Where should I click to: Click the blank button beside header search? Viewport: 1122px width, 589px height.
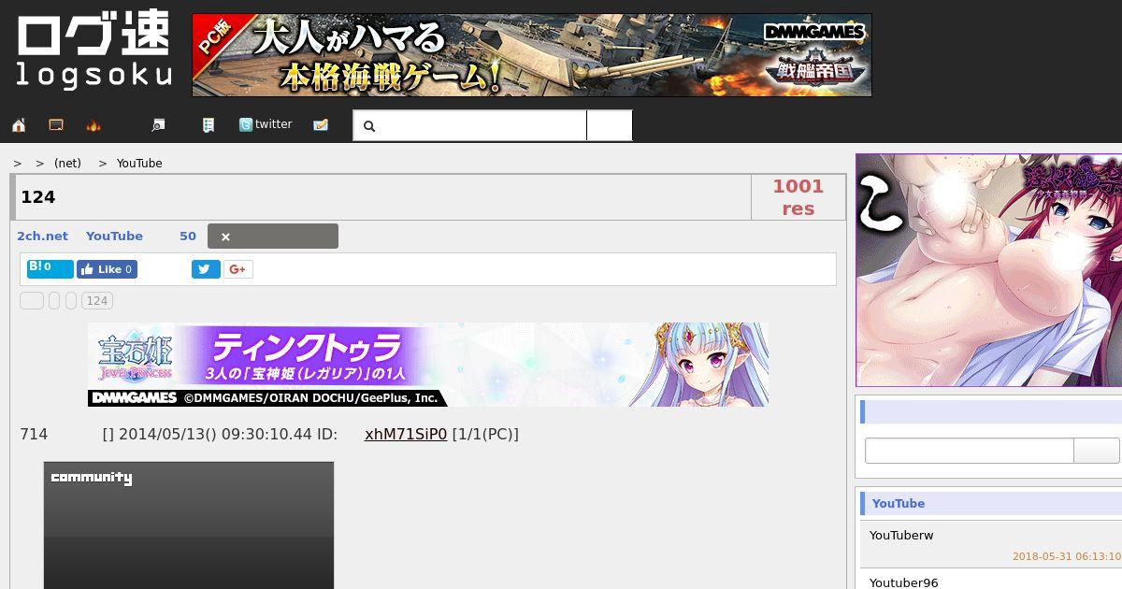[x=610, y=125]
